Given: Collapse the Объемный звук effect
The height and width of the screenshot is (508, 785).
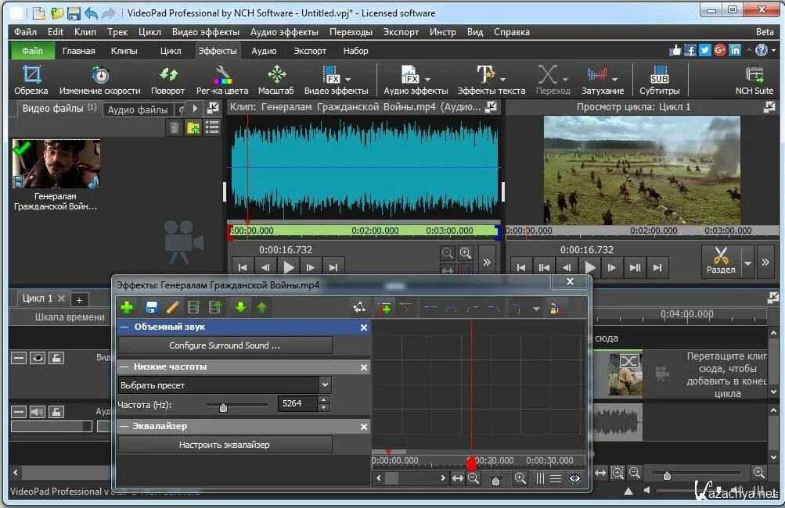Looking at the screenshot, I should [124, 327].
